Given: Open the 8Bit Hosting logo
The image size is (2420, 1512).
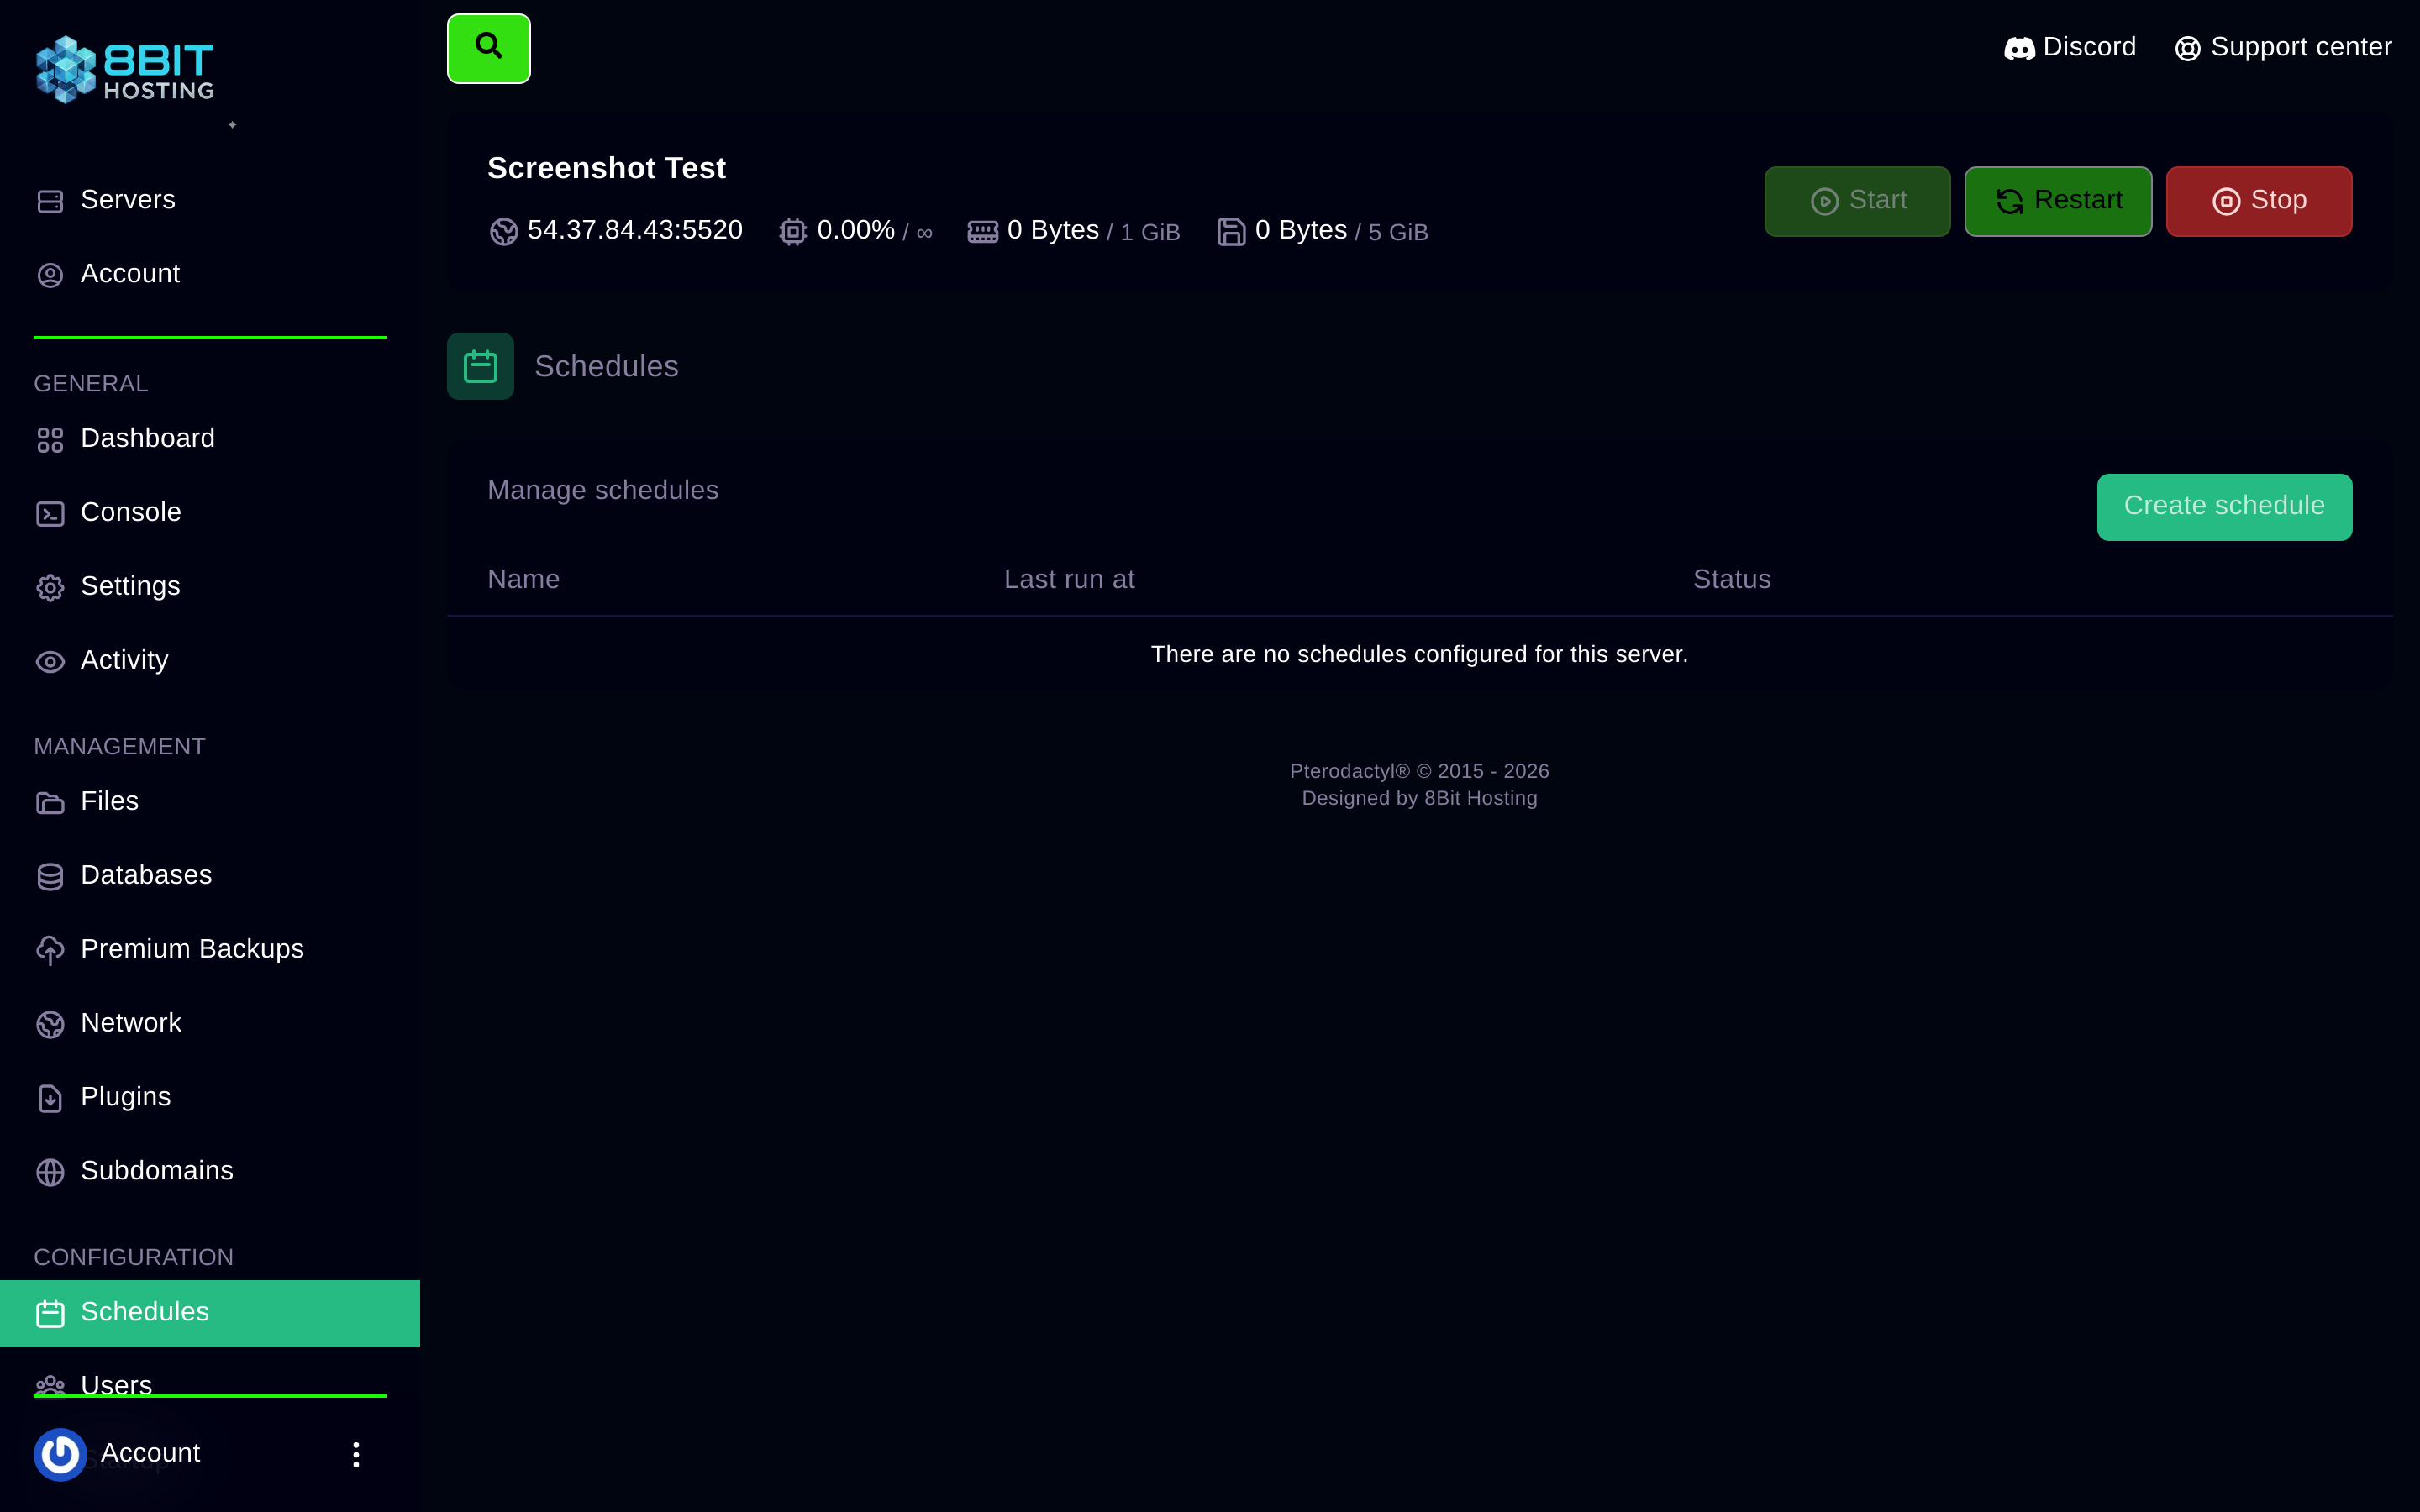Looking at the screenshot, I should point(125,70).
